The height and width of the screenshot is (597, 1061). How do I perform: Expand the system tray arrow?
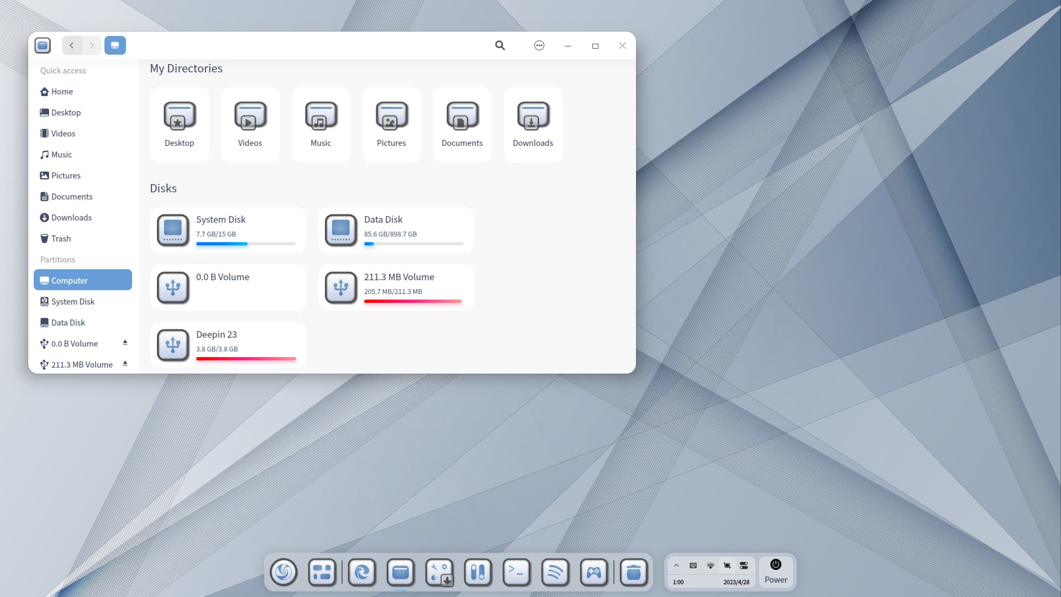click(676, 565)
